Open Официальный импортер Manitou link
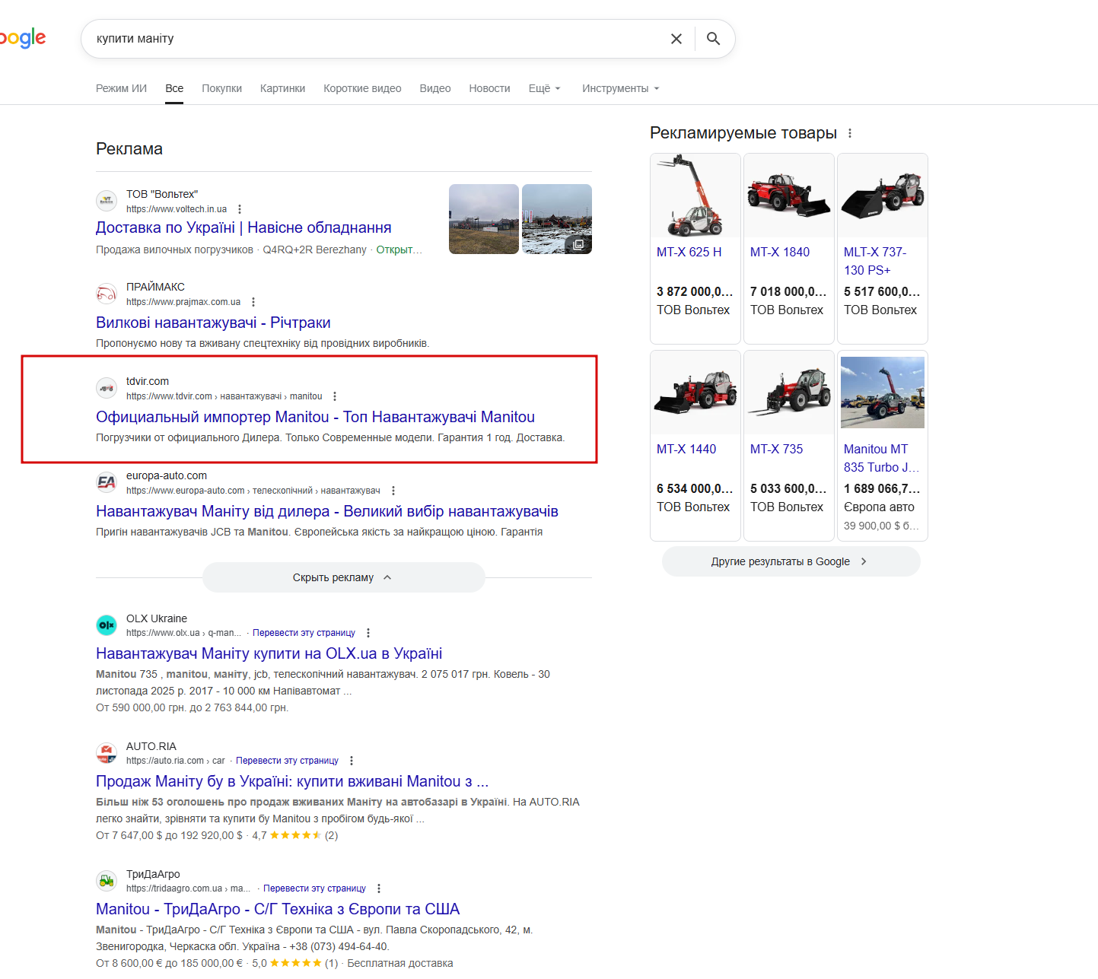Screen dimensions: 1098x979 tap(315, 417)
